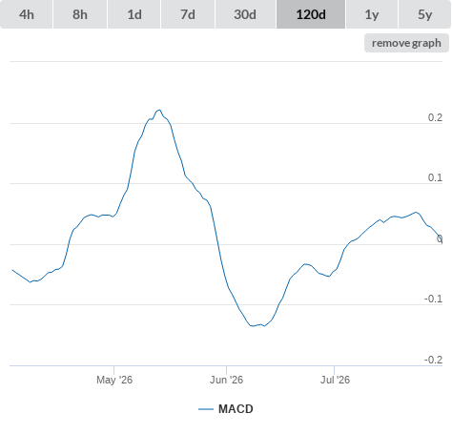Choose the 30d time range tab

click(x=245, y=14)
